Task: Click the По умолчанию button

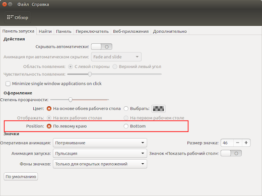Action: [21, 176]
